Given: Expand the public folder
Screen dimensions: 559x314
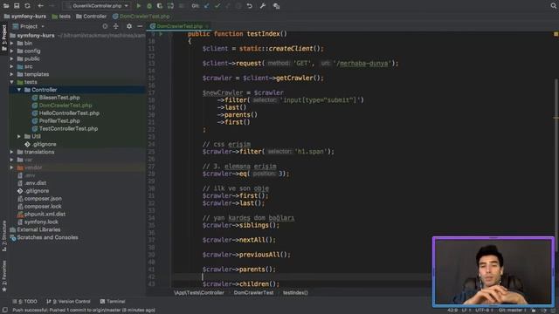Looking at the screenshot, I should [12, 58].
